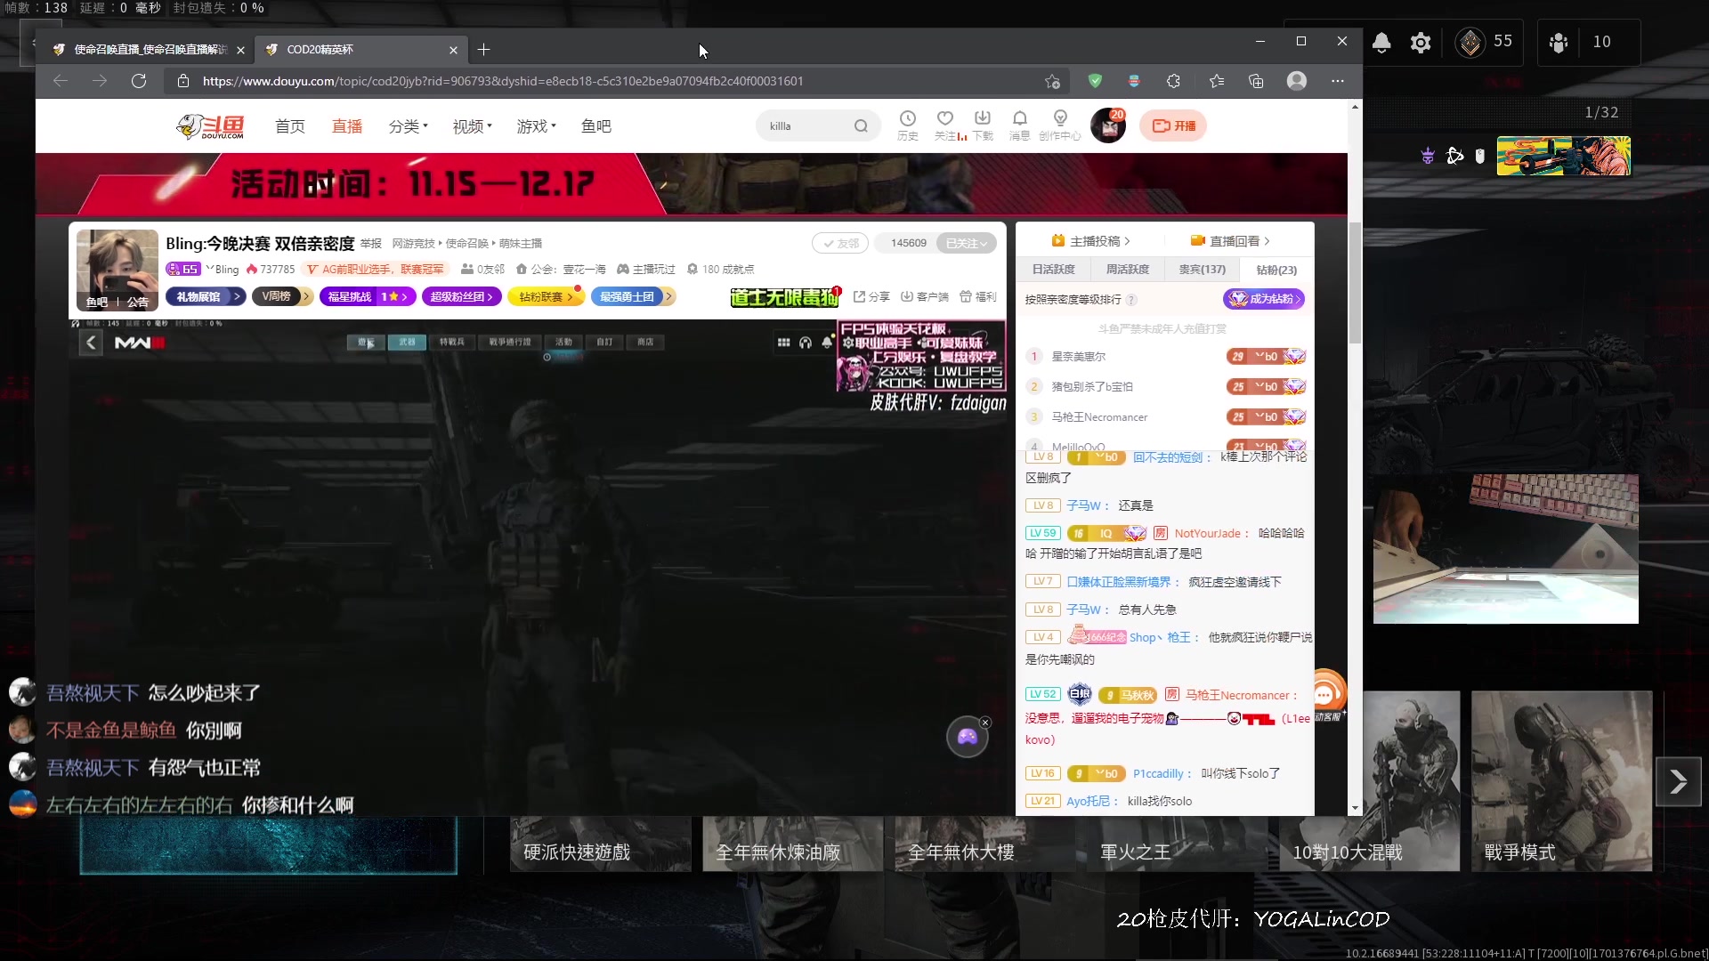Click the floating game controller bubble on video

point(967,737)
